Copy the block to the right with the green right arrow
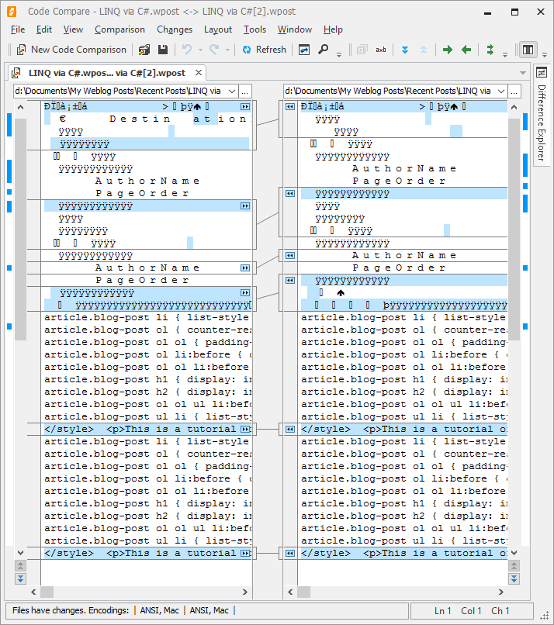Screen dimensions: 554x625 pyautogui.click(x=448, y=50)
